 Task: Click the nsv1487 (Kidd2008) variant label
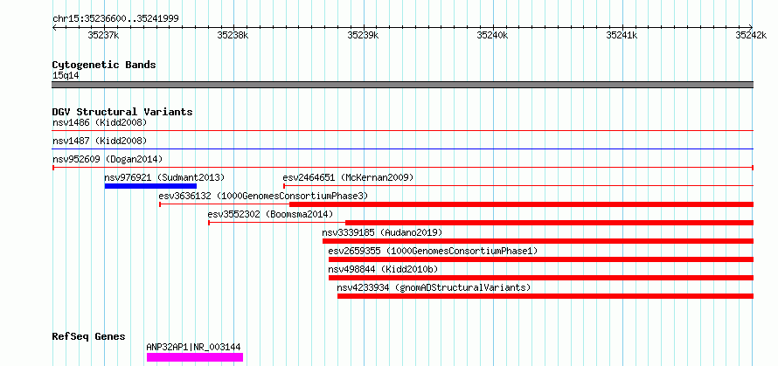[x=100, y=141]
